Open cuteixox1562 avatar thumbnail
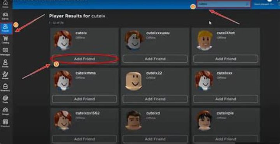The height and width of the screenshot is (144, 280). tap(63, 120)
